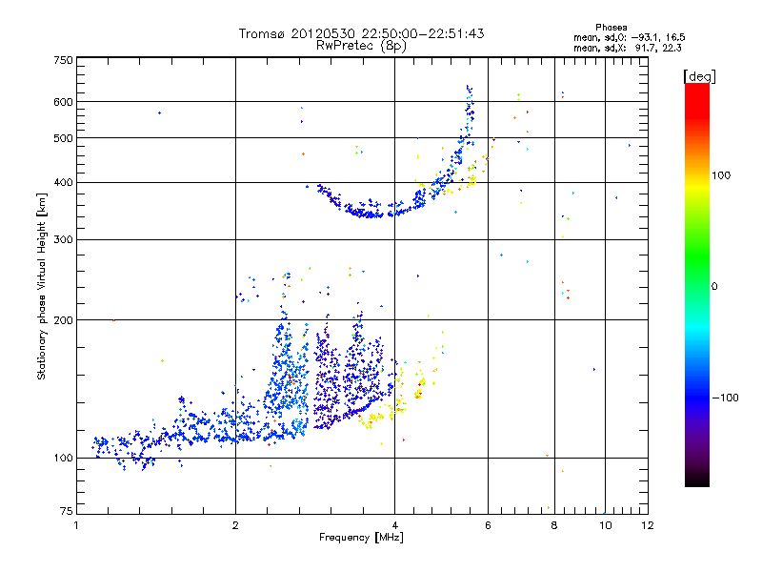The width and height of the screenshot is (762, 572).
Task: Click y-axis tick label '750'
Action: click(x=63, y=60)
